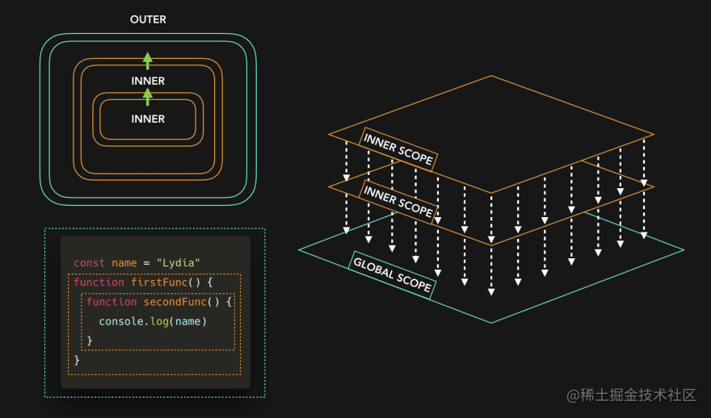Click the "Lydia" string in the code
711x418 pixels.
(x=179, y=263)
